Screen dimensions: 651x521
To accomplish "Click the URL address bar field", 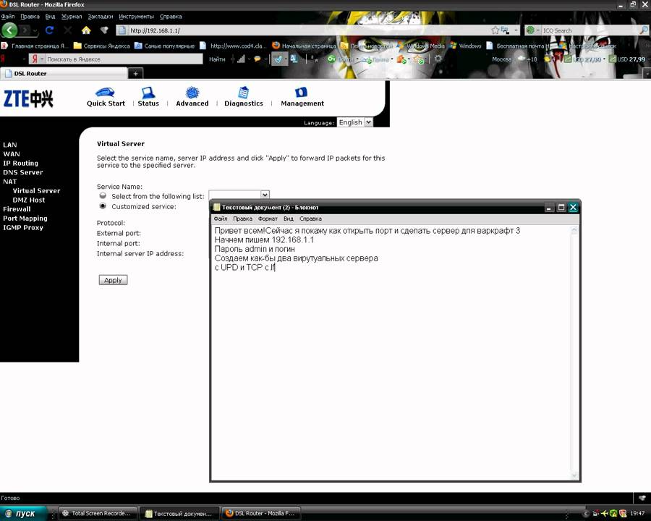I will pyautogui.click(x=305, y=30).
